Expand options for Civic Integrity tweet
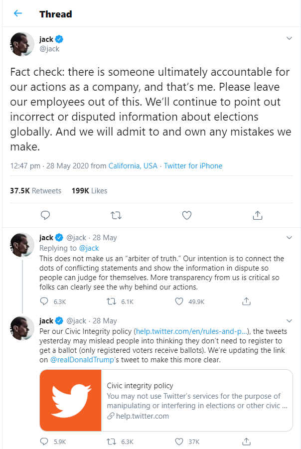Viewport: 301px width, 449px height. (289, 320)
